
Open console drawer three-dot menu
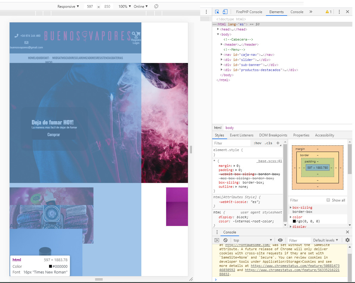coord(217,232)
